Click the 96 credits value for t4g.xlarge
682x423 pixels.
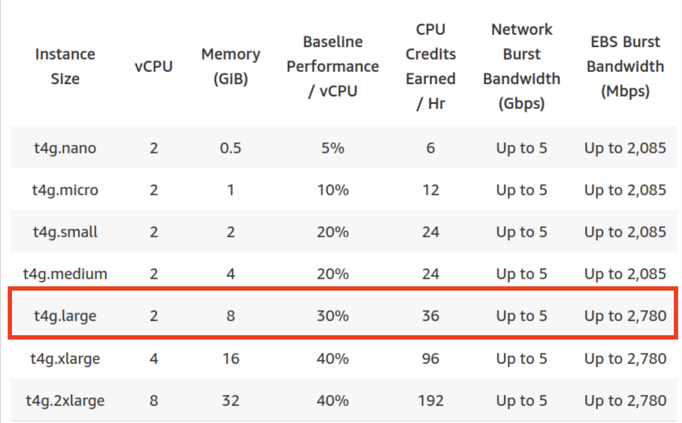point(431,358)
